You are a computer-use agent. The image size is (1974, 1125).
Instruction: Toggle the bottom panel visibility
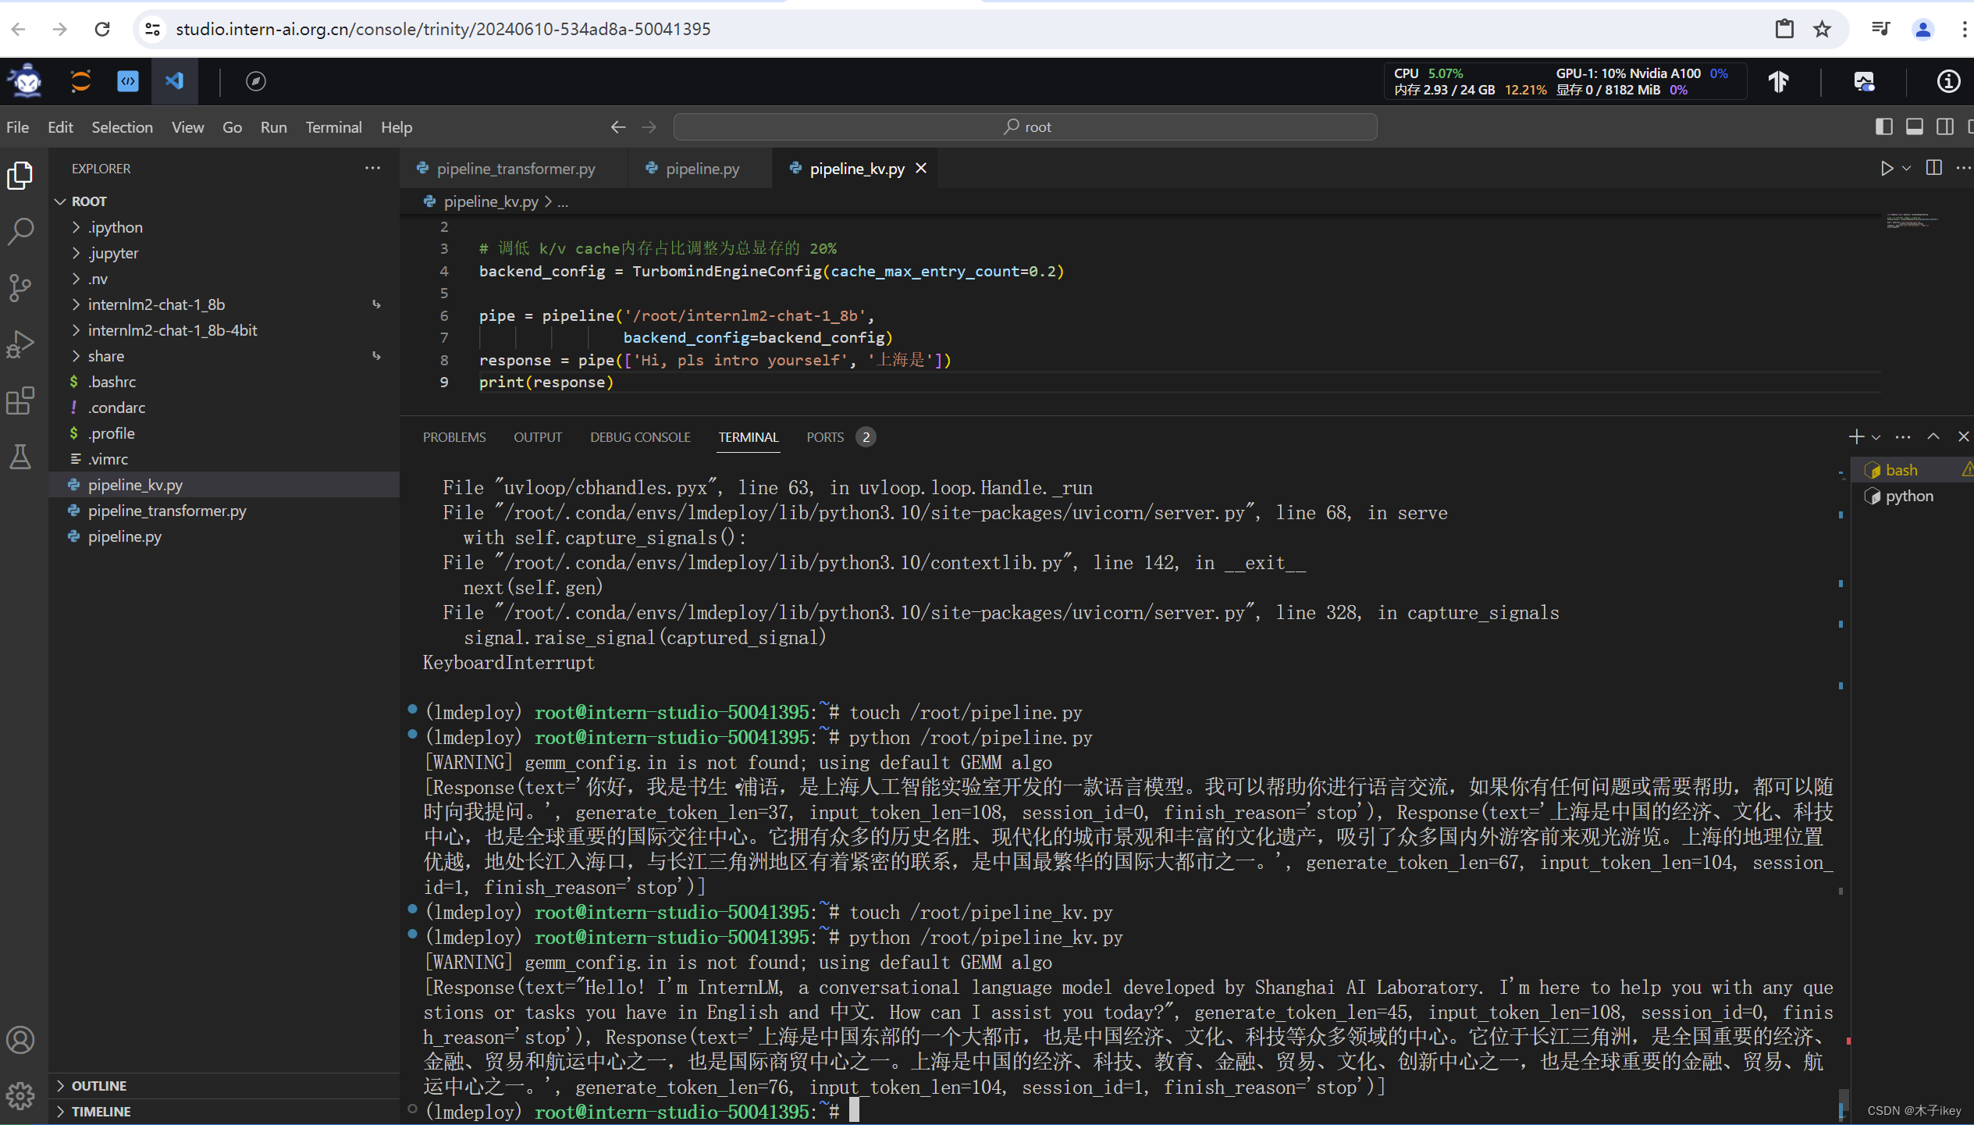[x=1915, y=126]
